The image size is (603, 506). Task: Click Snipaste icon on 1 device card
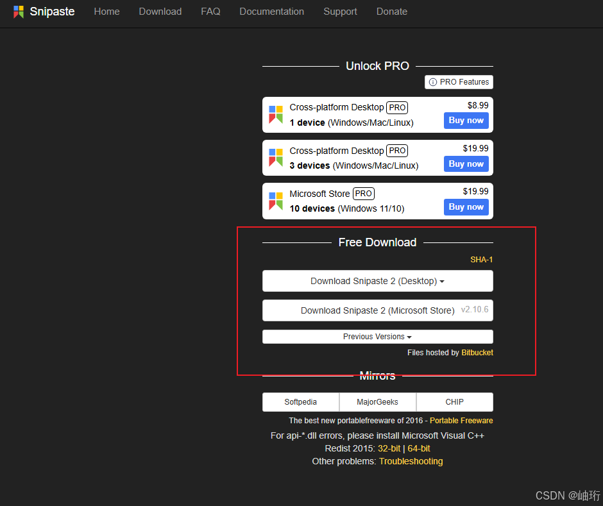[276, 115]
